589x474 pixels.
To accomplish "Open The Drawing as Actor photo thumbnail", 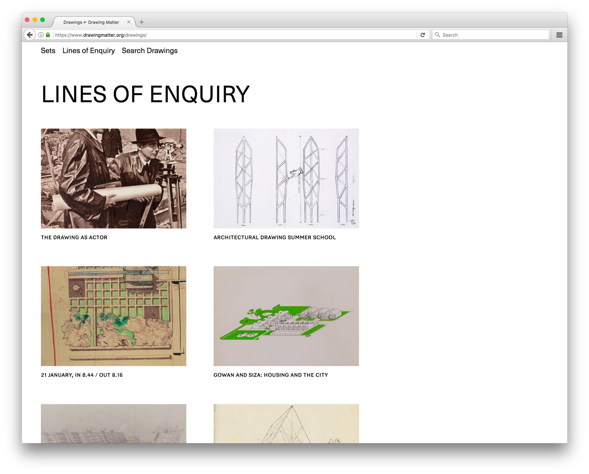I will 113,178.
